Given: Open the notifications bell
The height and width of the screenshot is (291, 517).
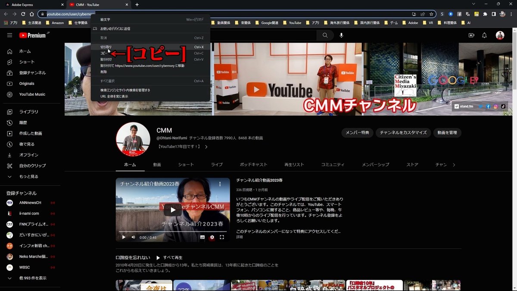Looking at the screenshot, I should (484, 35).
